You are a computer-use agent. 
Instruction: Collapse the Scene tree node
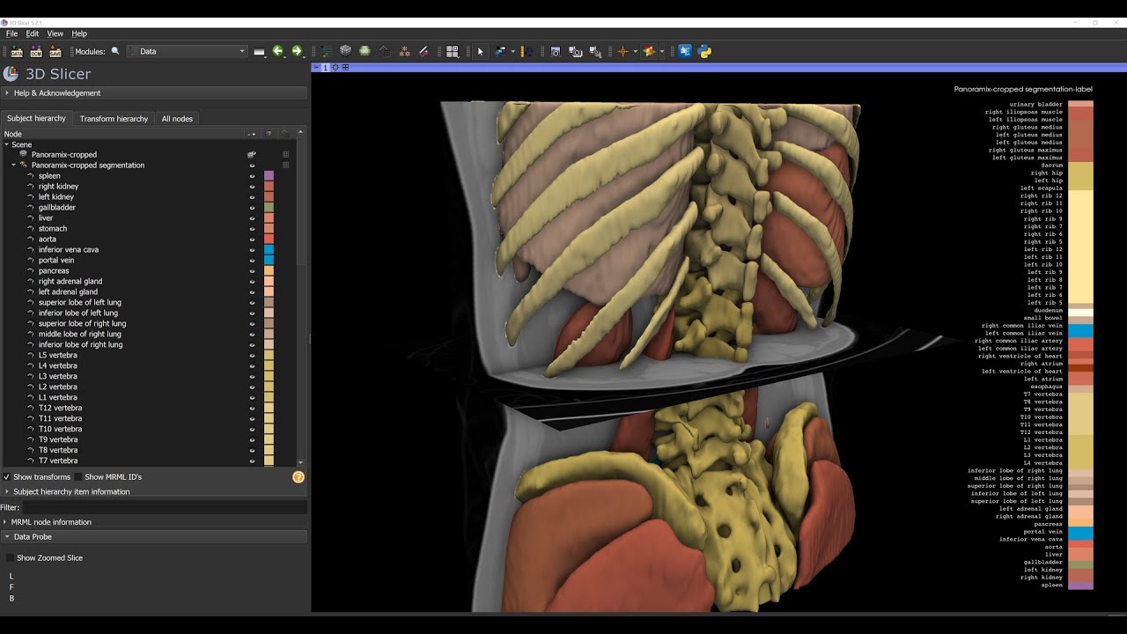click(x=7, y=144)
